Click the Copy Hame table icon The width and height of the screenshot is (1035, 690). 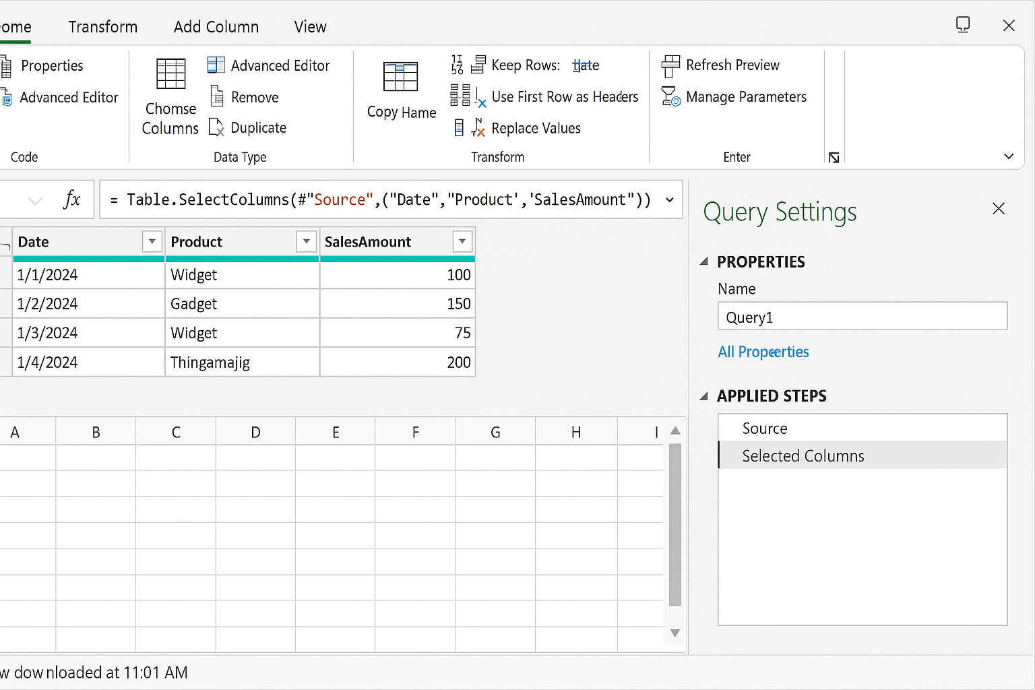coord(401,77)
